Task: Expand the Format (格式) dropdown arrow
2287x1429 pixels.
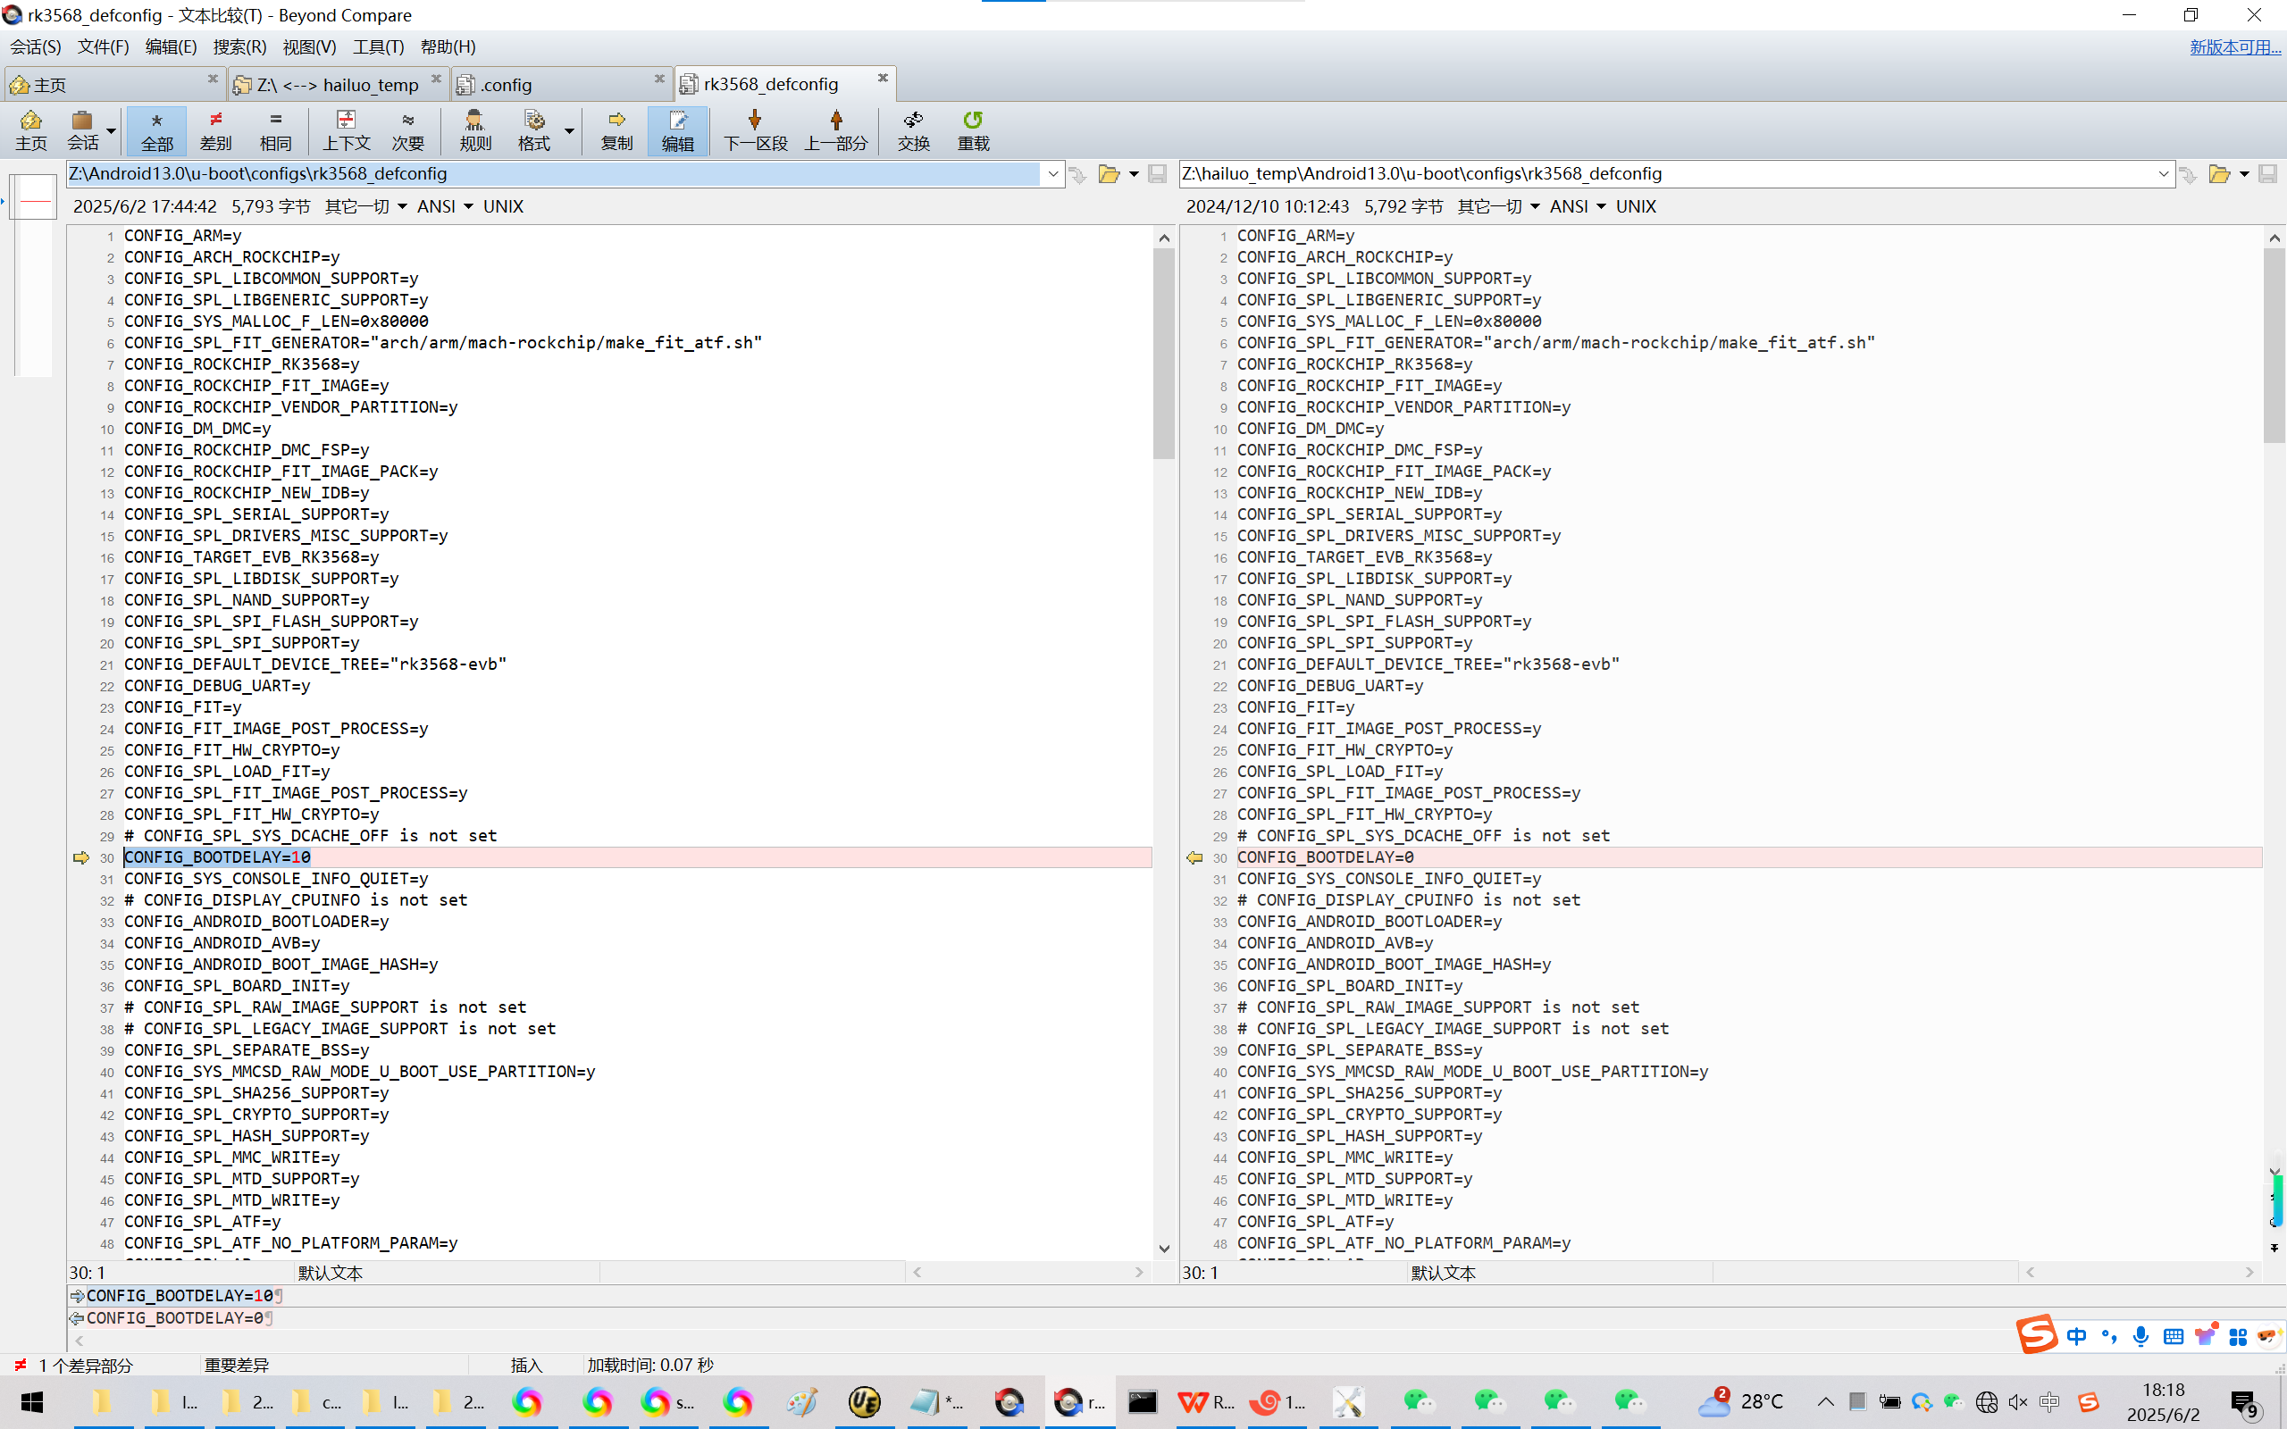Action: pos(570,131)
